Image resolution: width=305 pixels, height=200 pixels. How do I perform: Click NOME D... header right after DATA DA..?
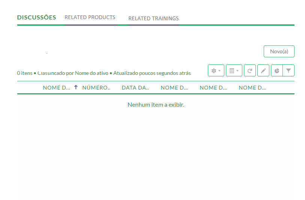pos(174,88)
